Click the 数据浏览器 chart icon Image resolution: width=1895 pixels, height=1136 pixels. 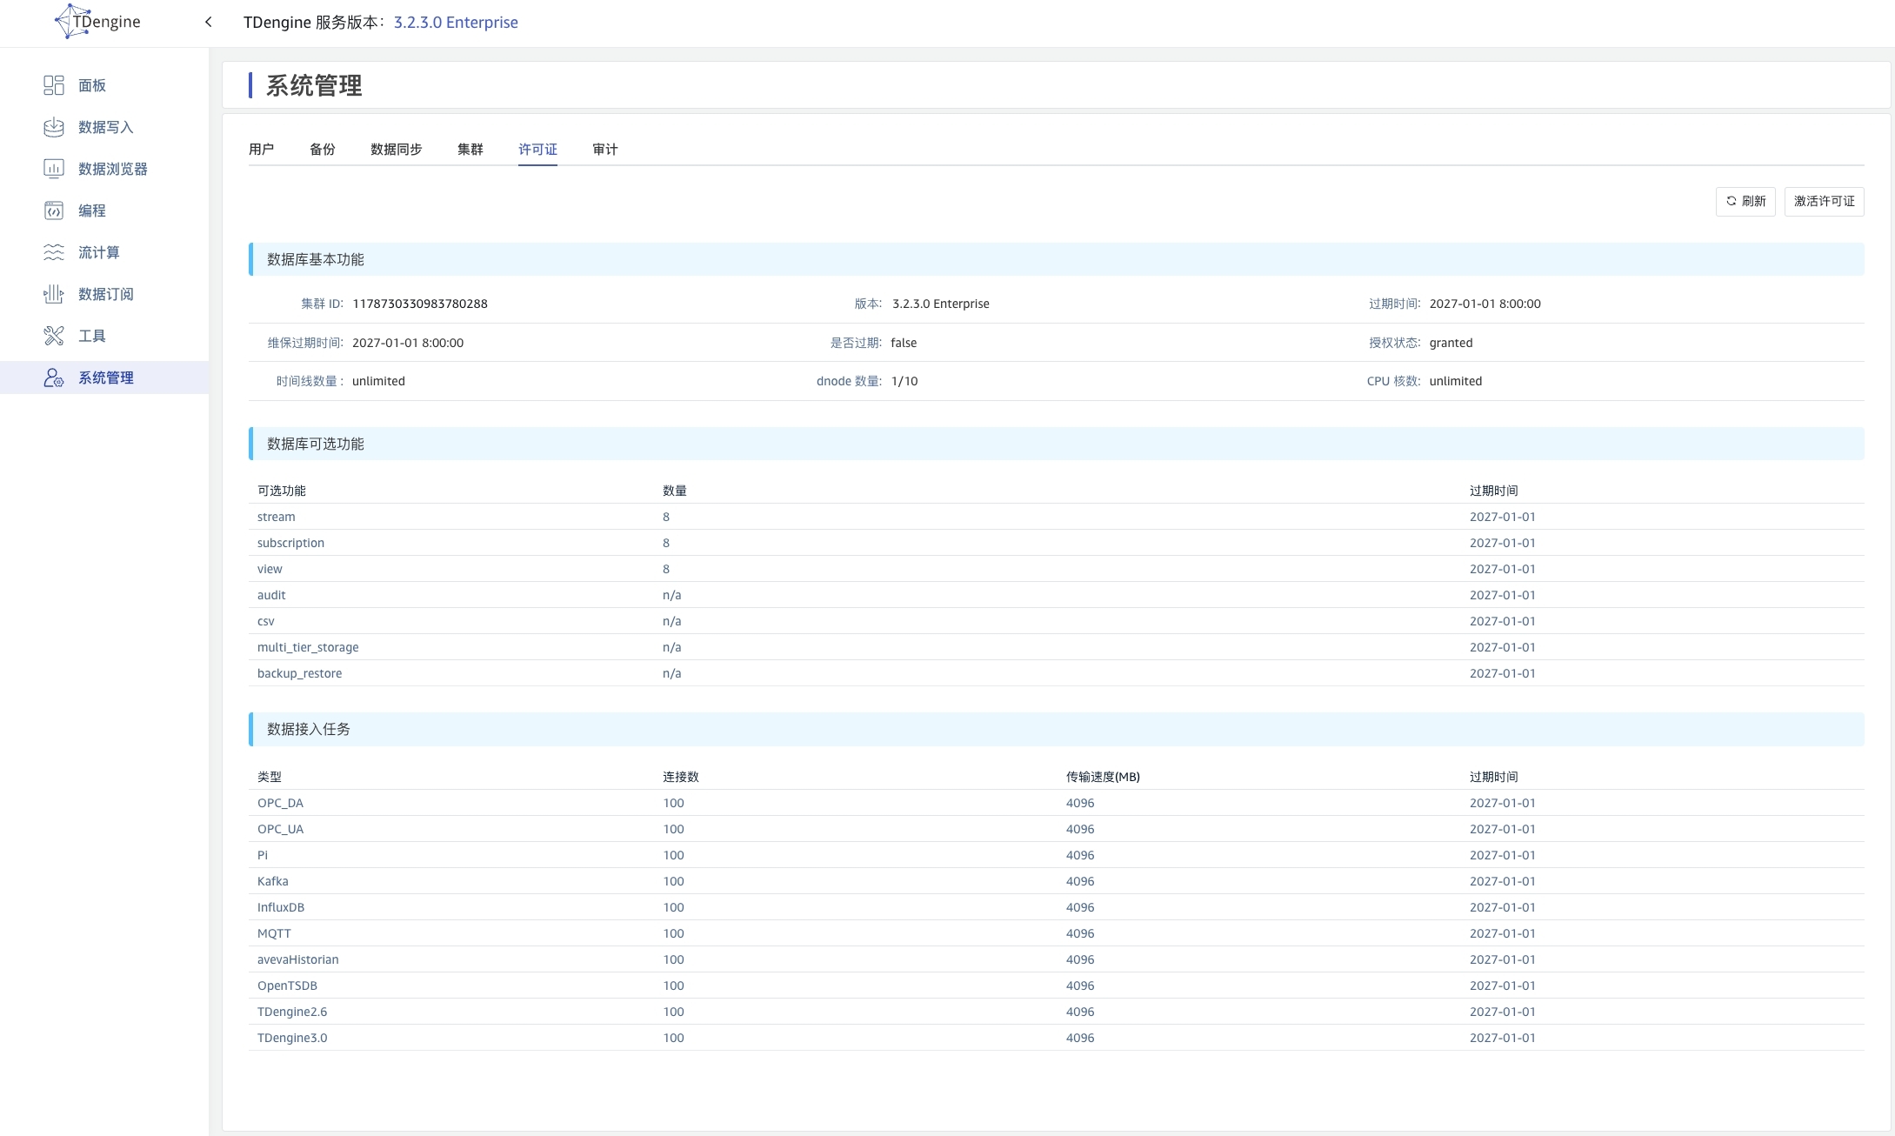click(x=53, y=169)
